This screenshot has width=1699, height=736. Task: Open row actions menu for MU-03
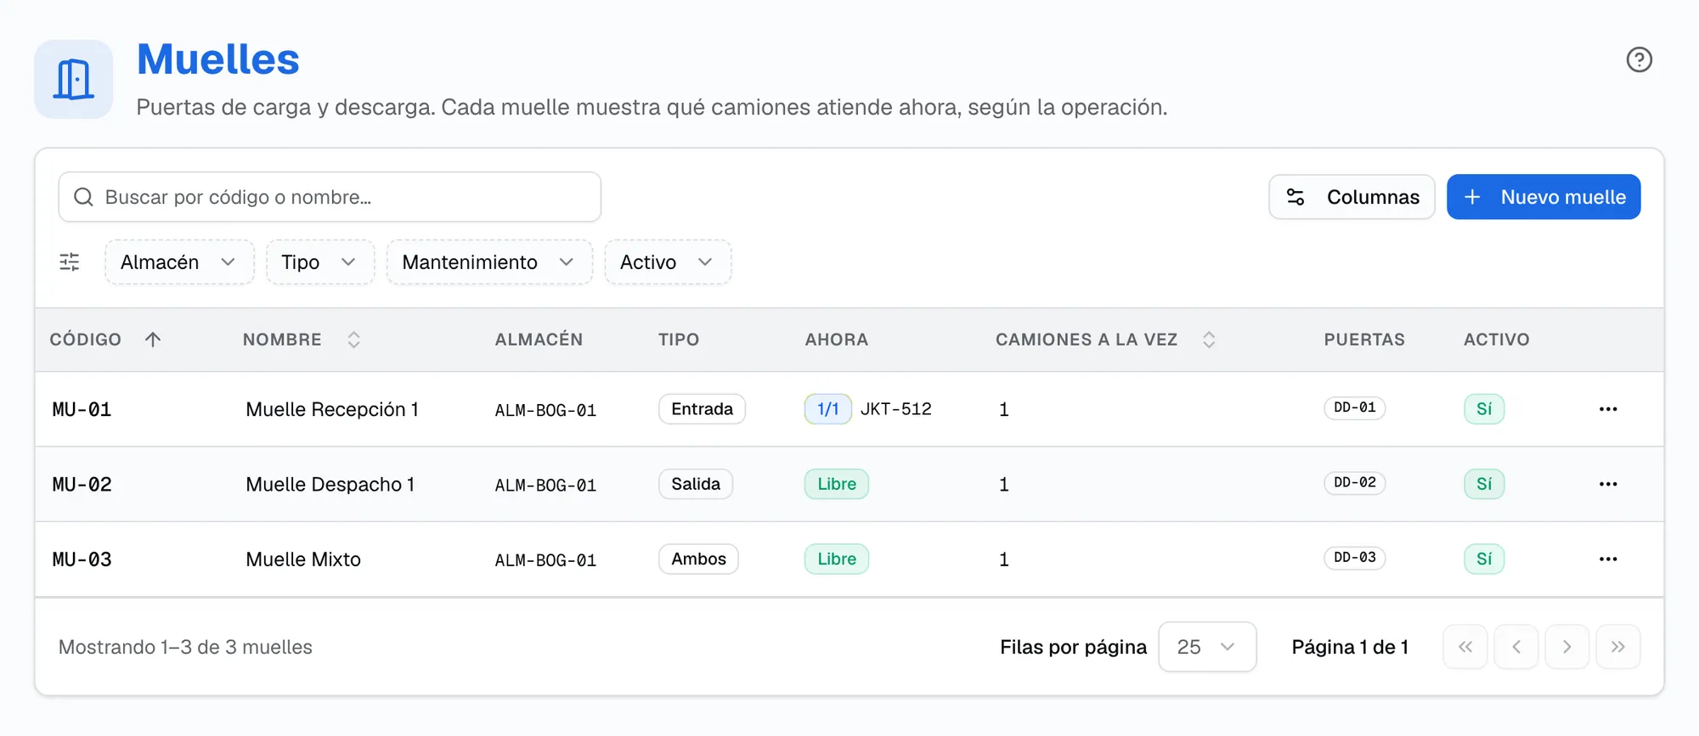[1607, 559]
